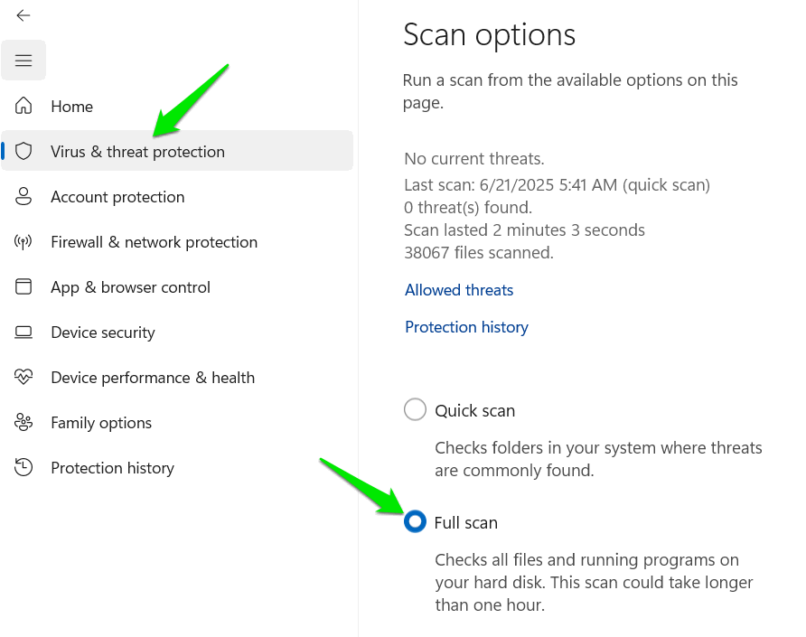Screen dimensions: 806x637
Task: Click the Family options people icon
Action: click(23, 423)
